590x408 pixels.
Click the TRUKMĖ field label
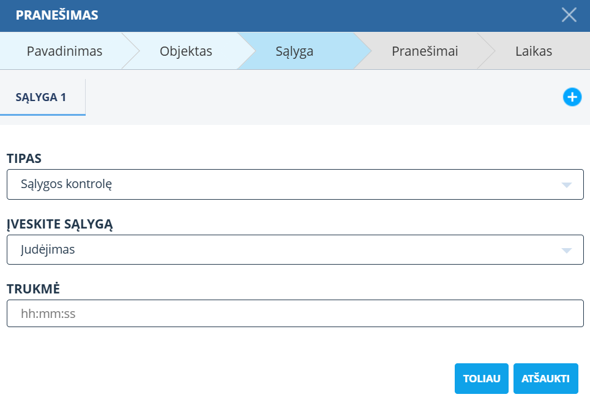(33, 289)
